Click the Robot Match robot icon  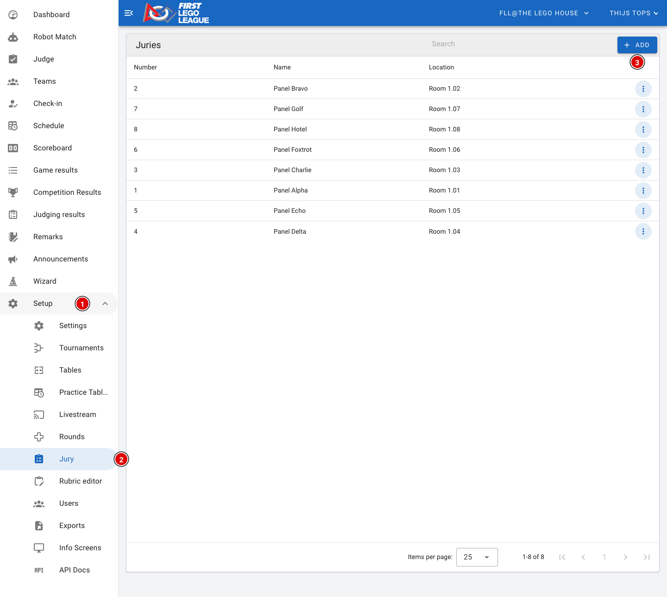point(13,37)
